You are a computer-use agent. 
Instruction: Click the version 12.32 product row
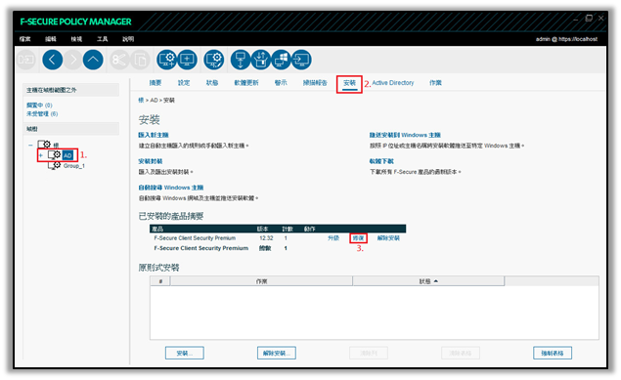[x=278, y=238]
